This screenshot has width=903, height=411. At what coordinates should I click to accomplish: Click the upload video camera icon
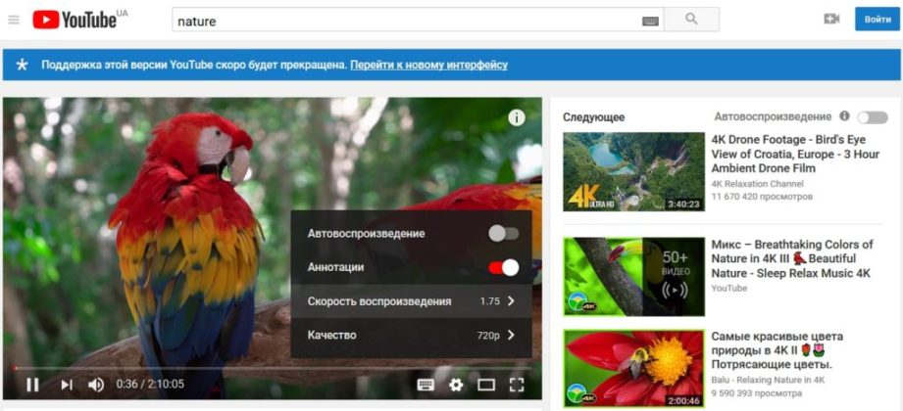point(831,20)
